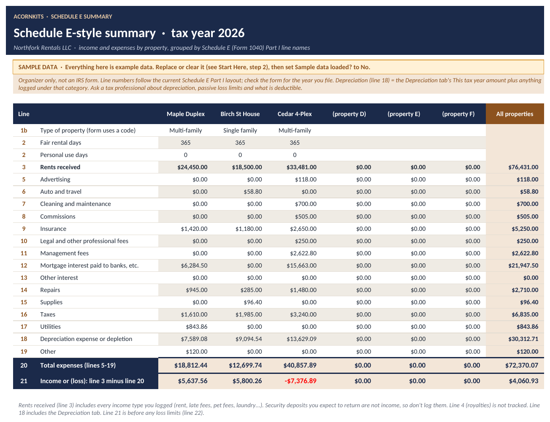Select Birch St House repairs $285.00
The width and height of the screenshot is (550, 422).
240,290
